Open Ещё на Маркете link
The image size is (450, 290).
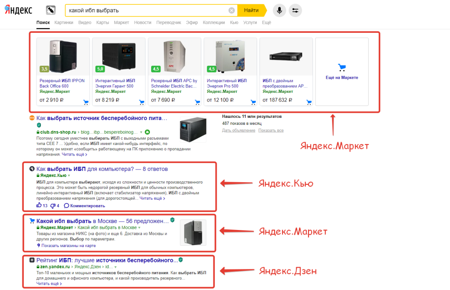(342, 78)
